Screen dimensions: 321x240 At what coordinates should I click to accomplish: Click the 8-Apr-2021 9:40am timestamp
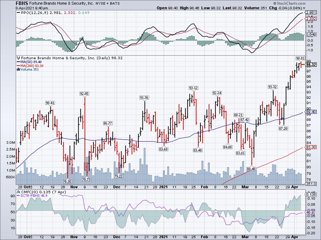point(32,8)
